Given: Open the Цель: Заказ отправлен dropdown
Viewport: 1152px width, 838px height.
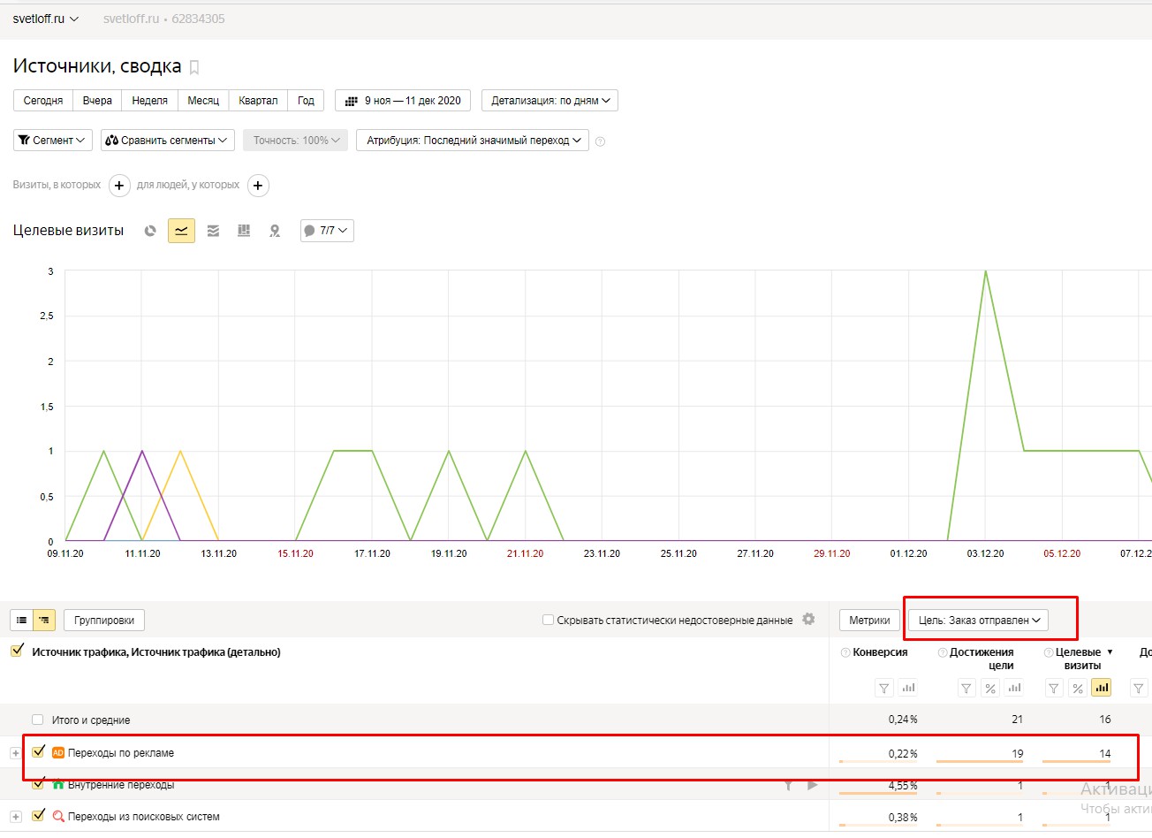Looking at the screenshot, I should [979, 621].
